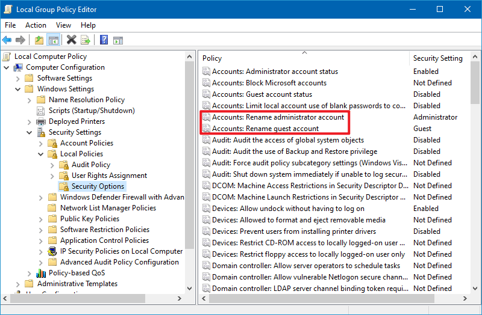Click the Up one level folder icon
482x315 pixels.
[x=39, y=40]
